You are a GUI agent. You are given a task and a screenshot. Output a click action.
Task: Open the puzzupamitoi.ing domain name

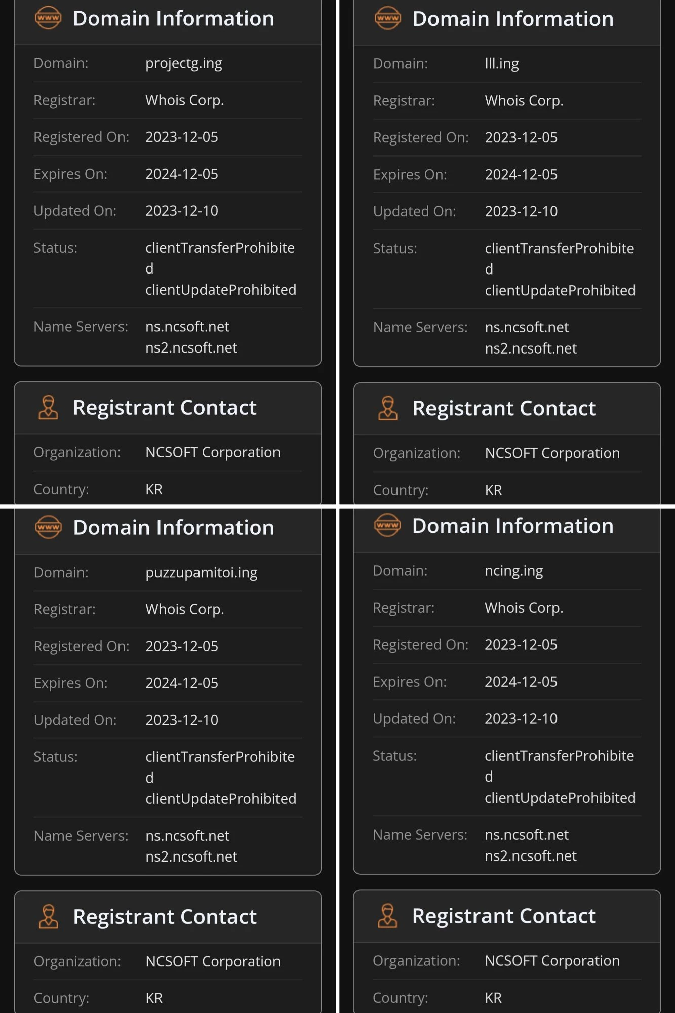(201, 572)
